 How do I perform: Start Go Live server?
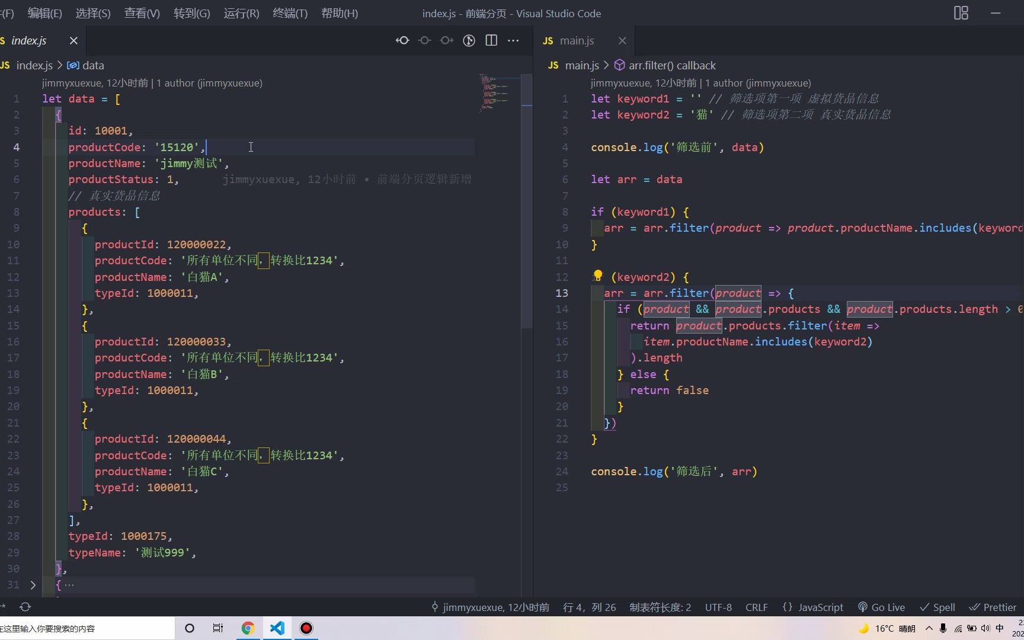(x=881, y=607)
